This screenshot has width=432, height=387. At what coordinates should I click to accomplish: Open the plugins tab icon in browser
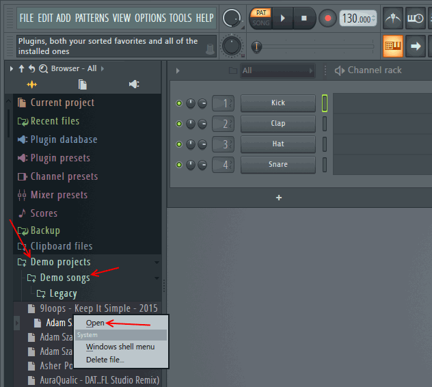32,84
